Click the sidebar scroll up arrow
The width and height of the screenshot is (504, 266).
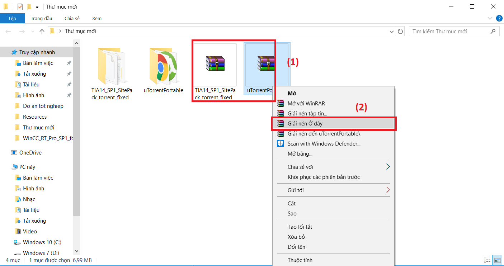click(x=76, y=43)
